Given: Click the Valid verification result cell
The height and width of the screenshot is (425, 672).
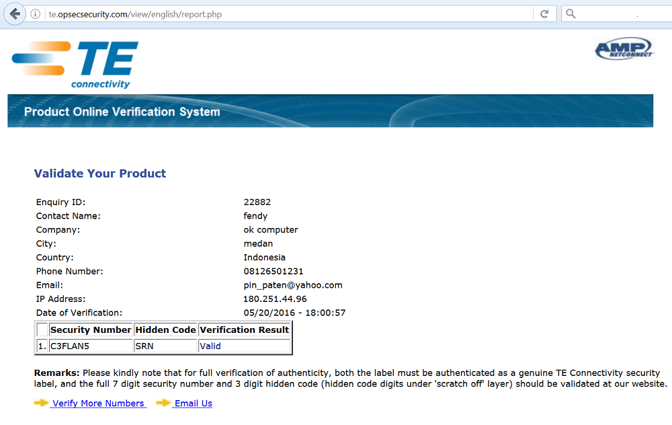Looking at the screenshot, I should click(x=210, y=346).
